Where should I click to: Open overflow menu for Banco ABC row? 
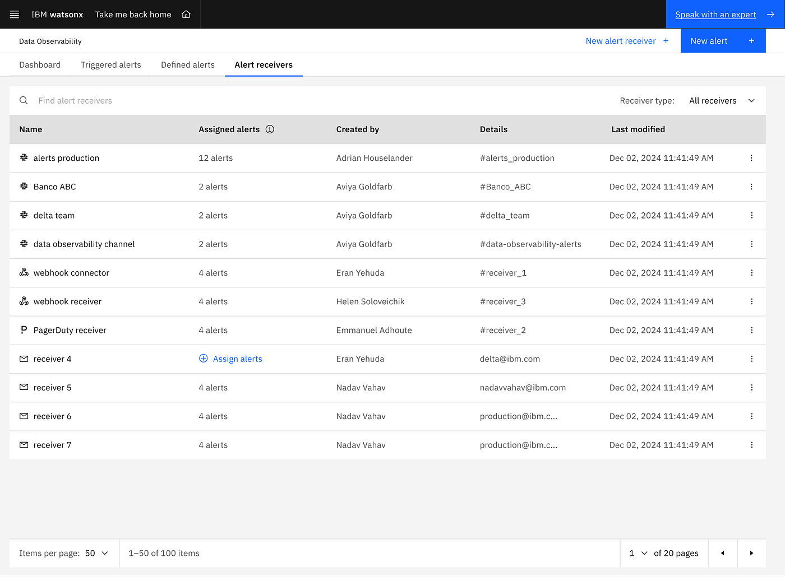[751, 187]
